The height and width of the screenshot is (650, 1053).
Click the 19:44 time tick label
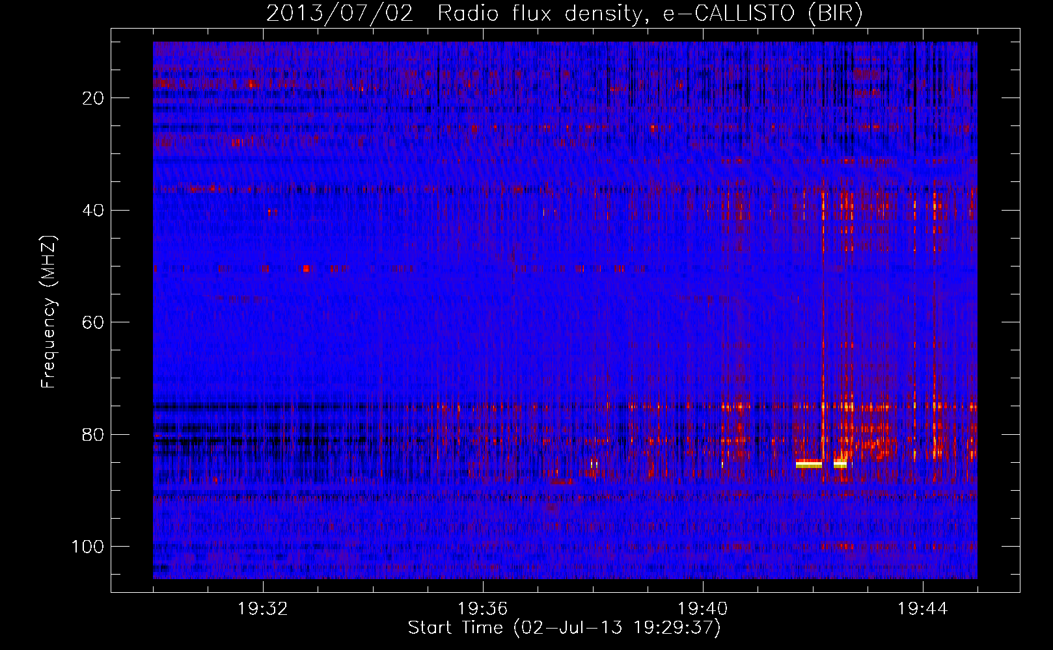click(923, 609)
